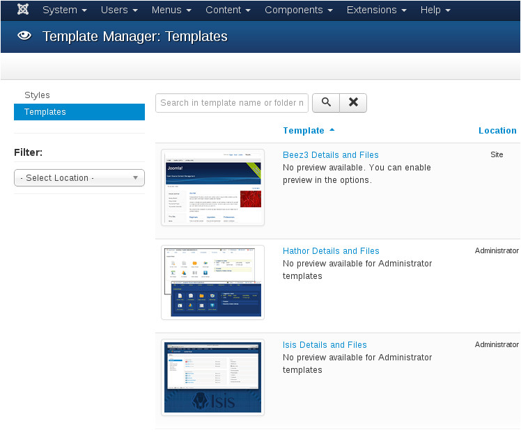The height and width of the screenshot is (432, 521).
Task: Click the Hathor 'No preview available' description
Action: (x=357, y=270)
